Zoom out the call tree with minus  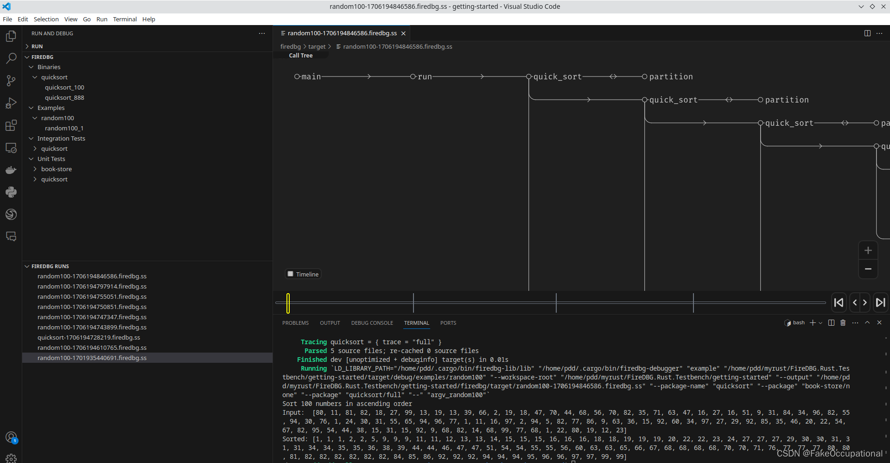tap(868, 269)
